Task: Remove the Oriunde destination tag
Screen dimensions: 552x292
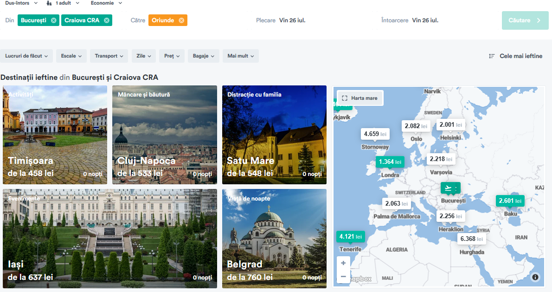Action: 181,20
